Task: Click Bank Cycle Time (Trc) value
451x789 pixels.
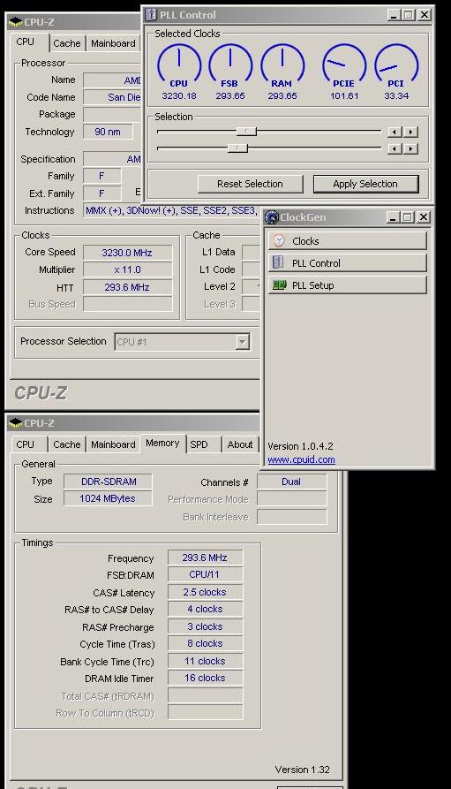Action: [205, 661]
